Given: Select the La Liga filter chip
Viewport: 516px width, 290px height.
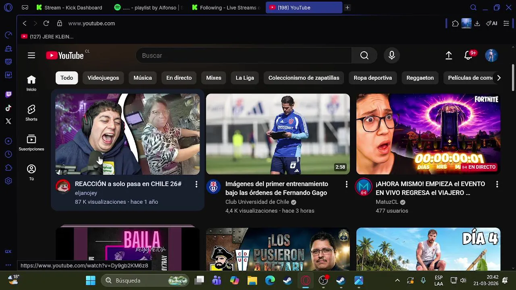Looking at the screenshot, I should (x=245, y=78).
